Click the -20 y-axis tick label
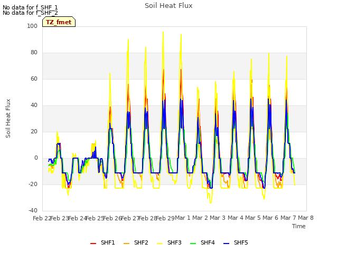 [33, 184]
